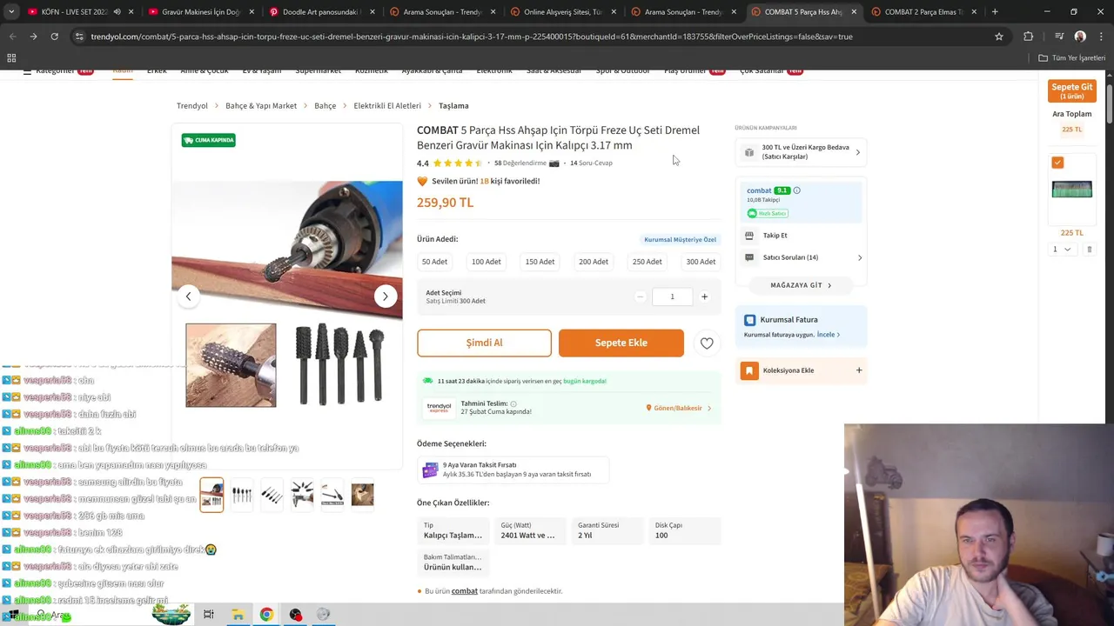
Task: Delete the cart item using the trash icon
Action: (1089, 250)
